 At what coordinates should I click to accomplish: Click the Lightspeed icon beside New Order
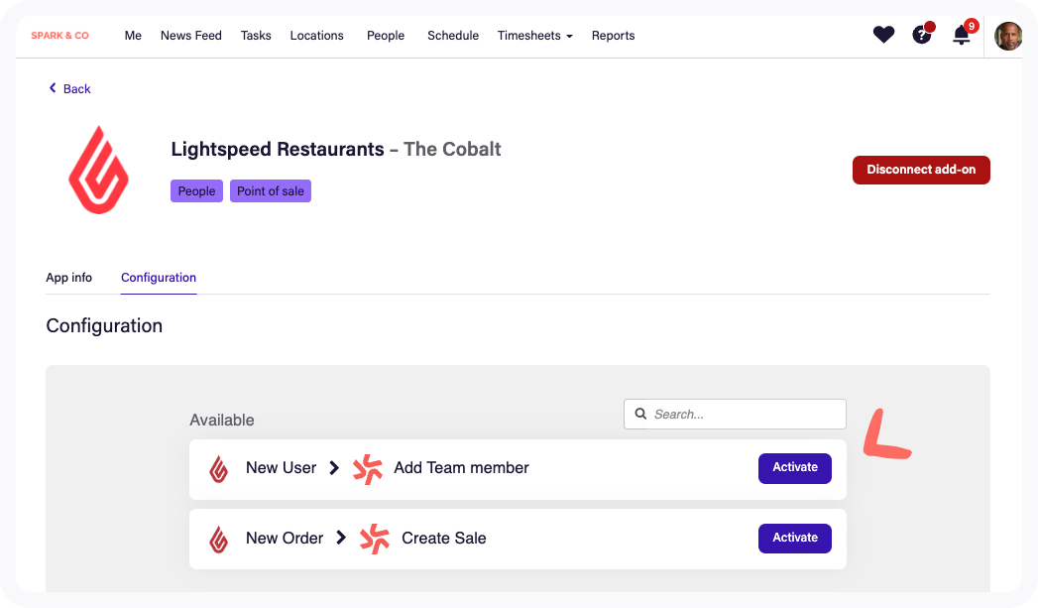point(218,540)
